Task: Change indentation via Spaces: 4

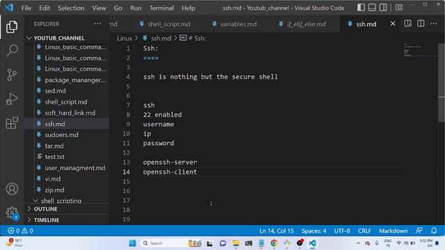Action: 314,231
